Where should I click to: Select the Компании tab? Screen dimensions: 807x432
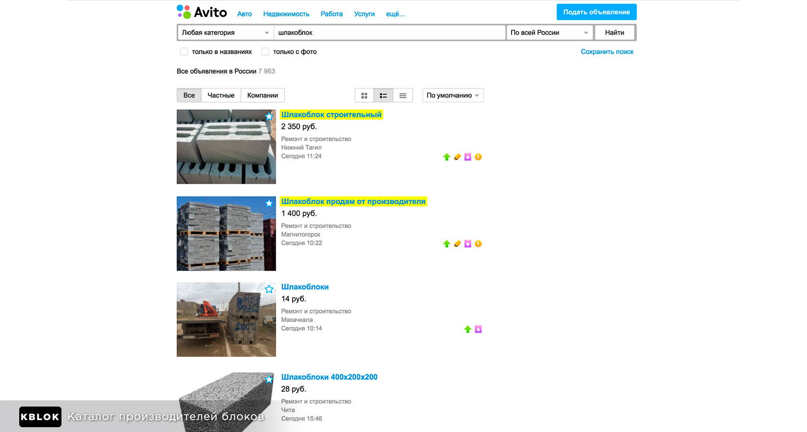[x=263, y=96]
